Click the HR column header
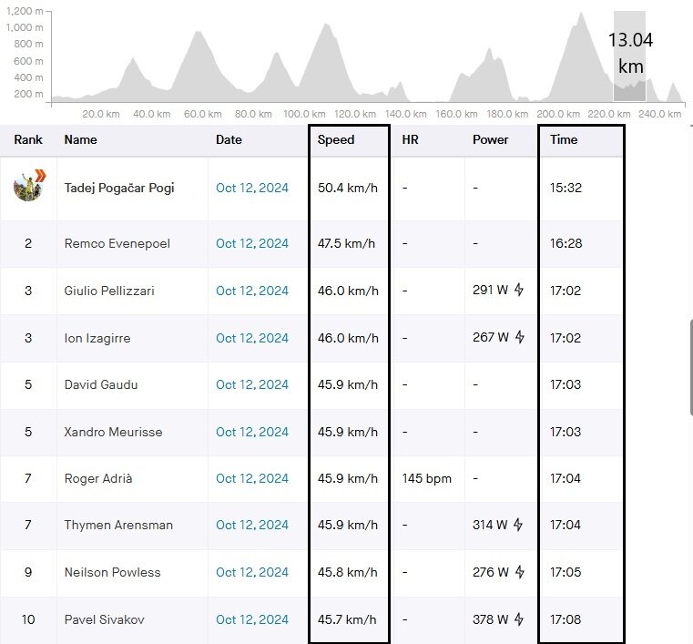This screenshot has width=693, height=644. pos(410,140)
